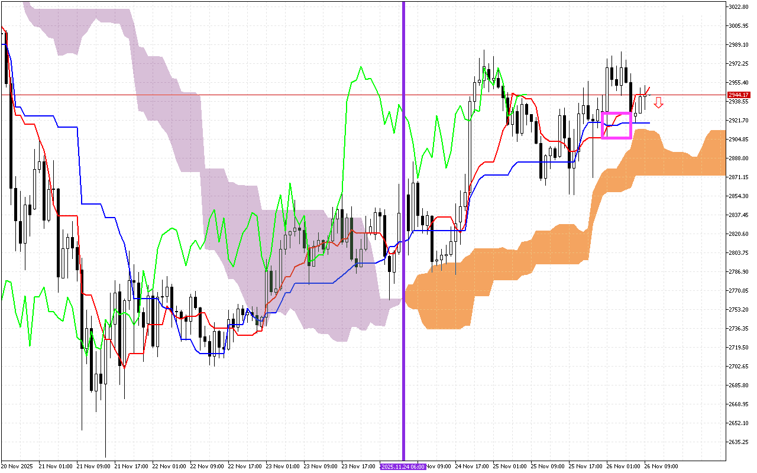Click the pink down-arrow sell signal icon
Viewport: 757px width, 473px height.
pyautogui.click(x=658, y=103)
